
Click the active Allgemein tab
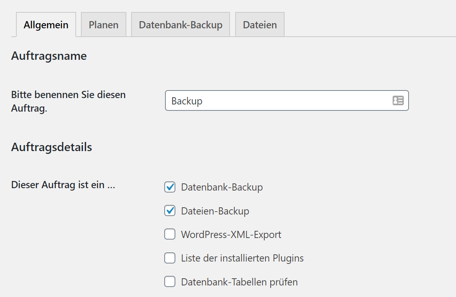tap(45, 24)
